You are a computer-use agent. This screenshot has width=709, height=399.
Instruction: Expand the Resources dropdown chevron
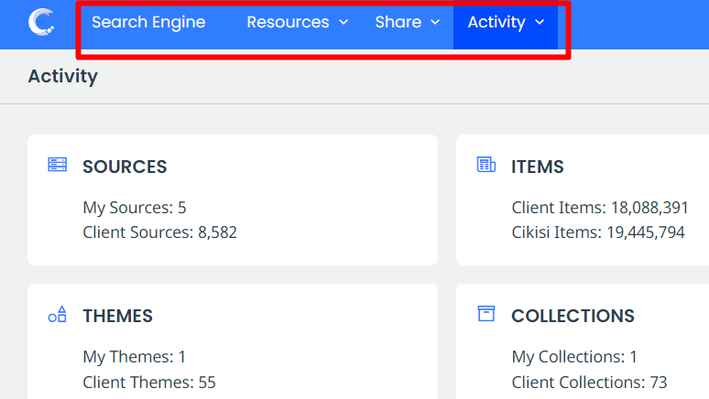tap(344, 22)
